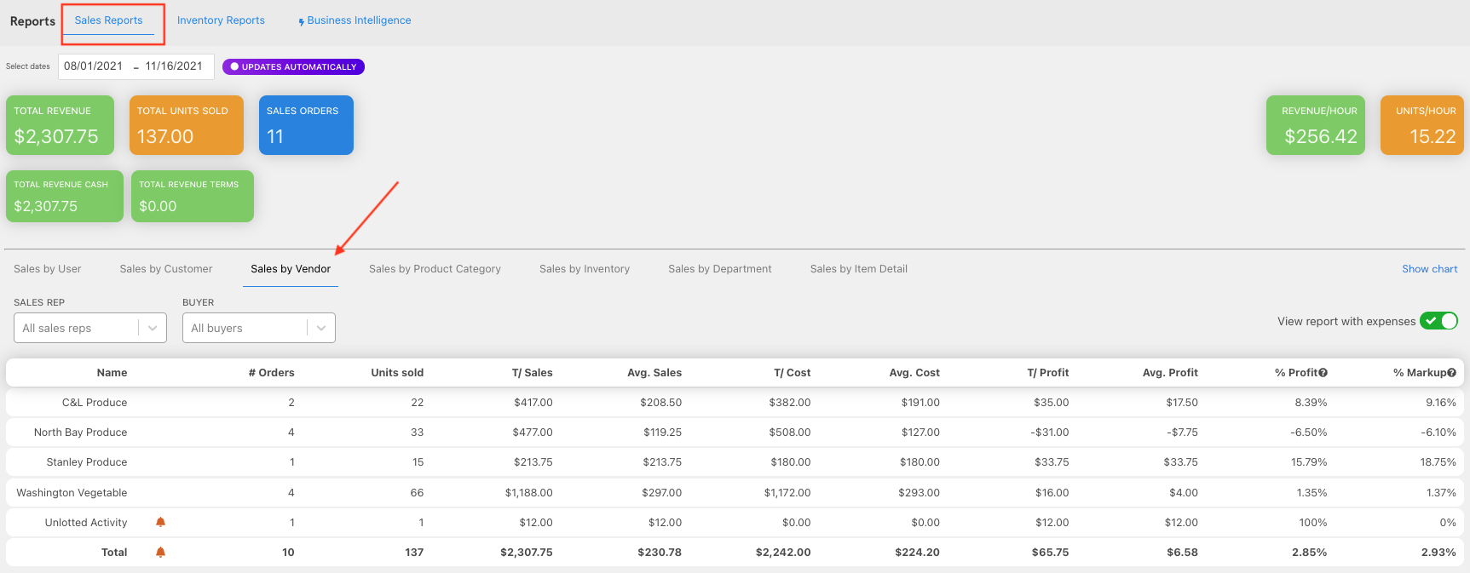Click Total Revenue card
The height and width of the screenshot is (573, 1470).
60,125
